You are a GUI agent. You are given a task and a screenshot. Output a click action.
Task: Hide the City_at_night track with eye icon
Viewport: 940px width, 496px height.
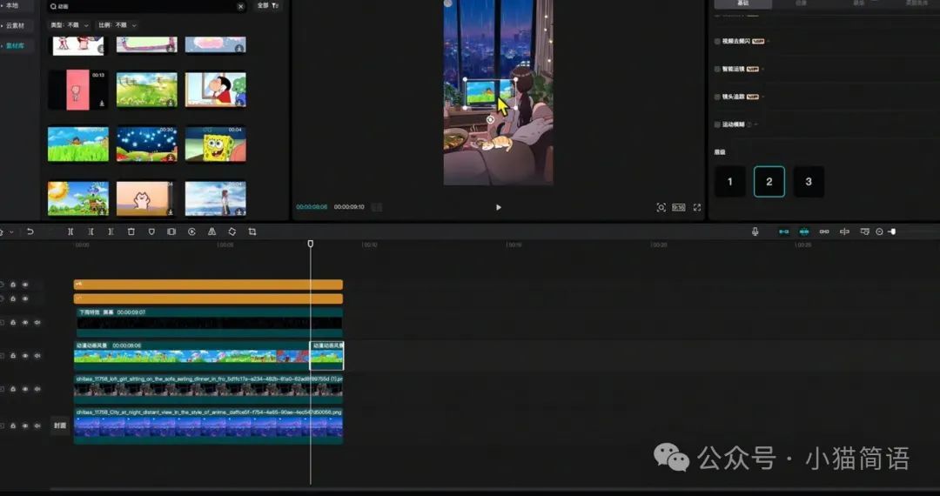pyautogui.click(x=25, y=426)
